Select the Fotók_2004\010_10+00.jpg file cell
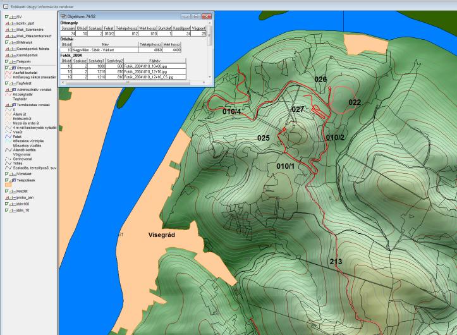Image resolution: width=457 pixels, height=335 pixels. tap(155, 66)
